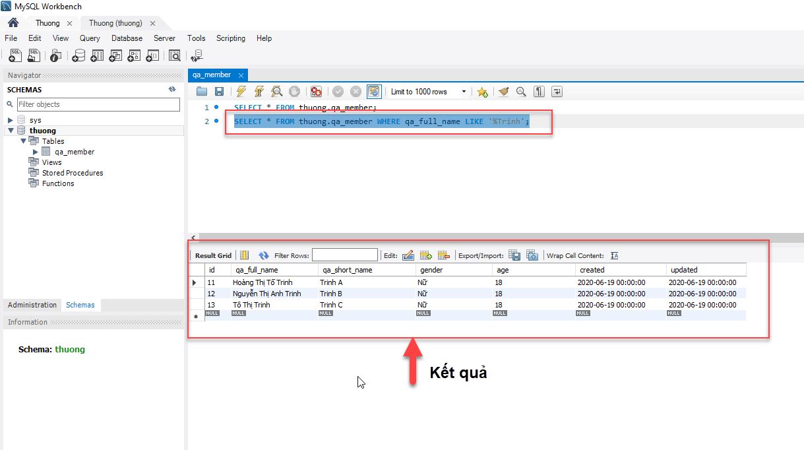Open the Query menu
The height and width of the screenshot is (450, 804).
[90, 38]
